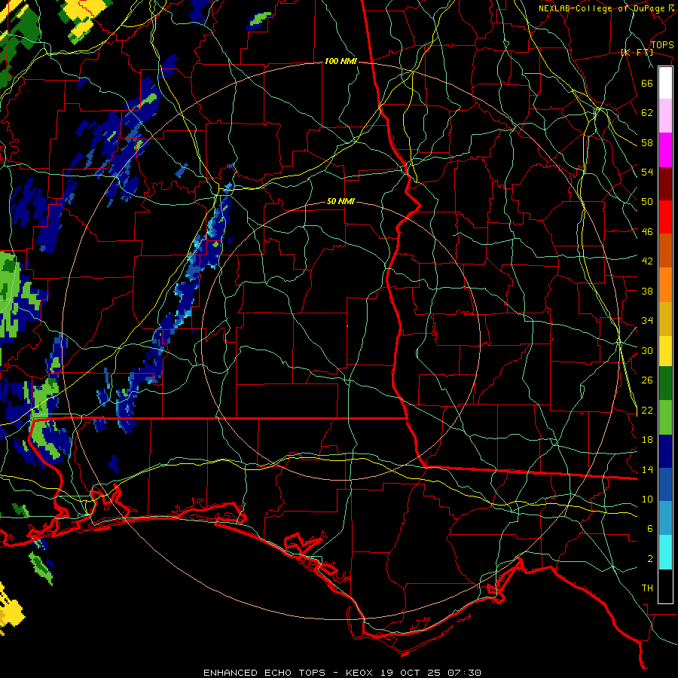The width and height of the screenshot is (678, 678).
Task: Click the legend value 50
Action: 647,202
